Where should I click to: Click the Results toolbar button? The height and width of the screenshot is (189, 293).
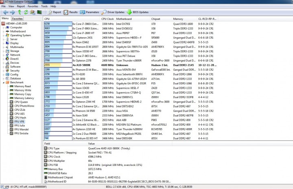click(x=71, y=12)
